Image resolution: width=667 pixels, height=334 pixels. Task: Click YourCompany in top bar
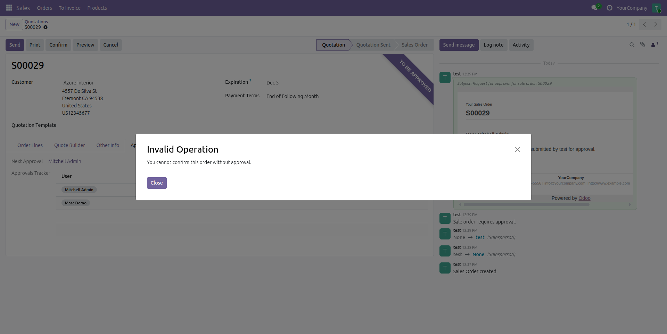(632, 8)
